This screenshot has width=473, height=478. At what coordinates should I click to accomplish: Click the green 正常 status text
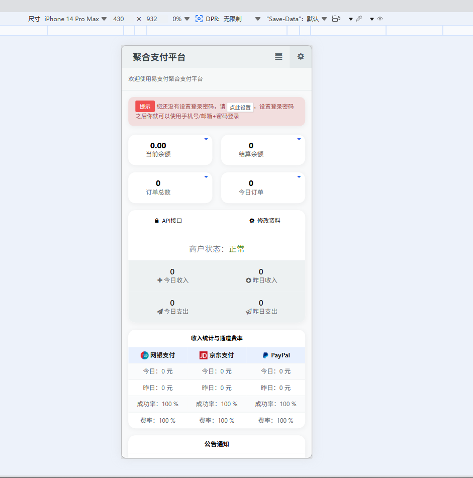coord(237,249)
